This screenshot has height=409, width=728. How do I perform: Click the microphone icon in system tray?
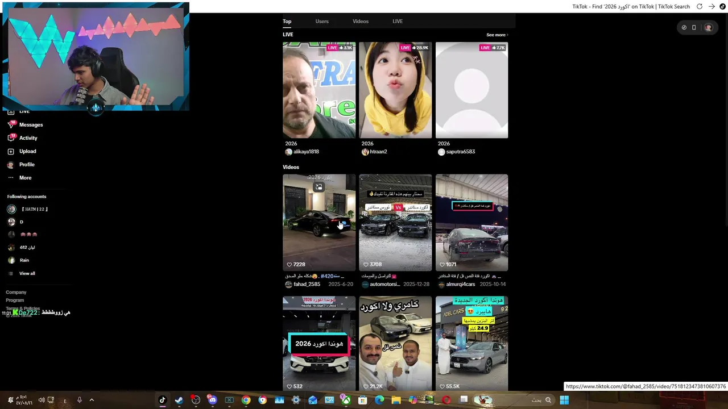(x=79, y=400)
